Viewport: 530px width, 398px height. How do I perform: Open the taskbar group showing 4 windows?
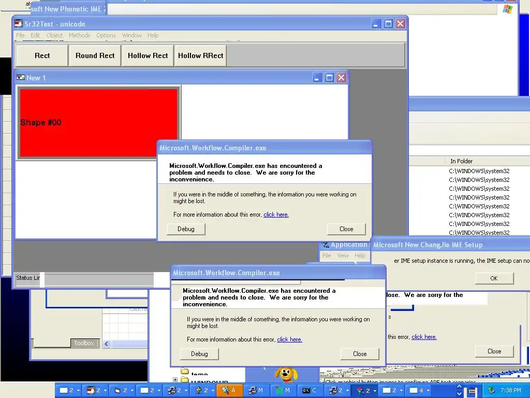click(418, 390)
